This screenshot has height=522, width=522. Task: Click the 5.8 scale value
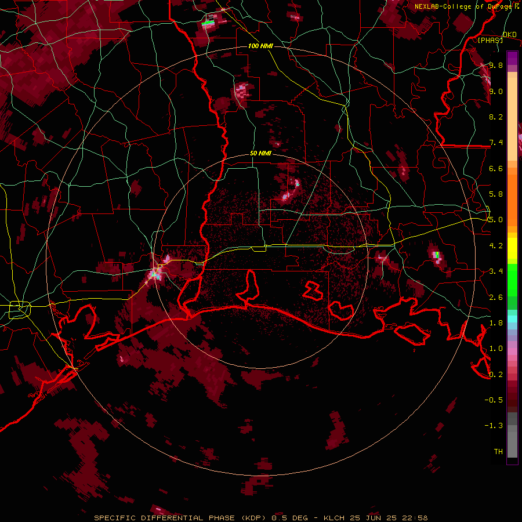pos(496,194)
